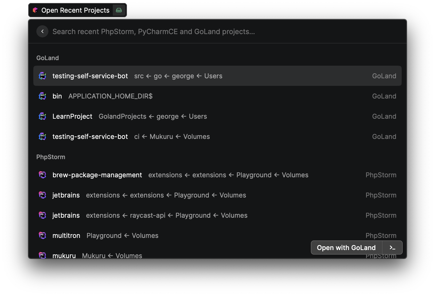The image size is (435, 296).
Task: Click GoLand icon on the LearnProject row
Action: pyautogui.click(x=42, y=116)
